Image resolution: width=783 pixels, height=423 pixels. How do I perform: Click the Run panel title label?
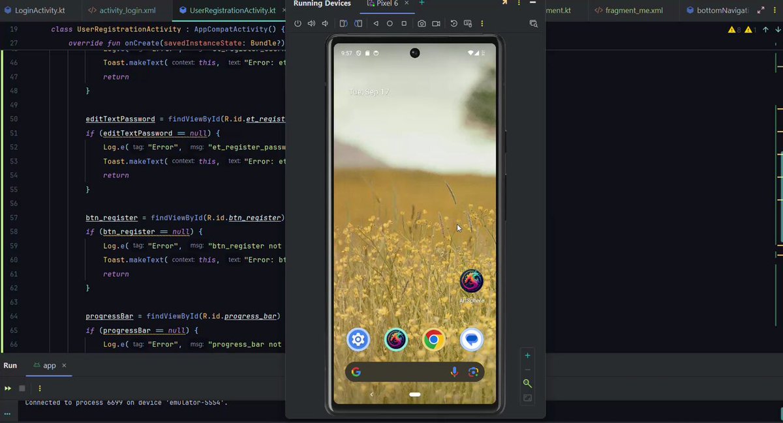pos(10,366)
